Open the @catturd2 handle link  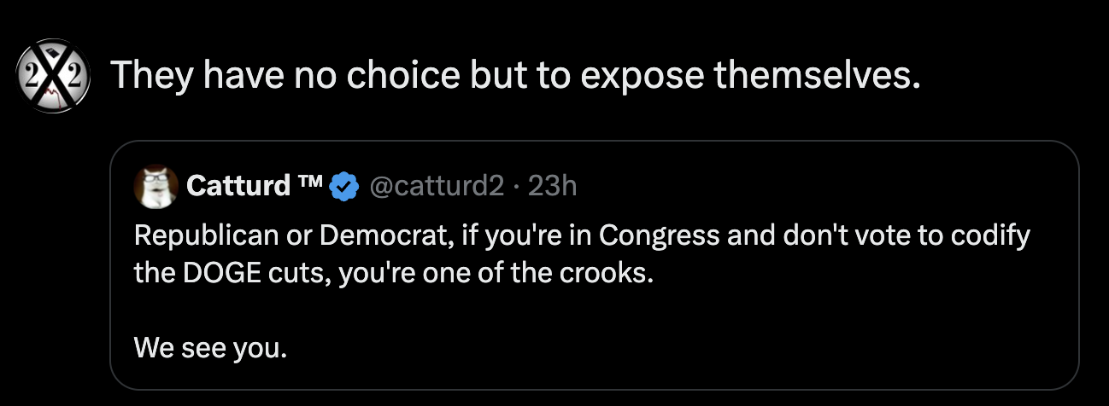point(437,186)
